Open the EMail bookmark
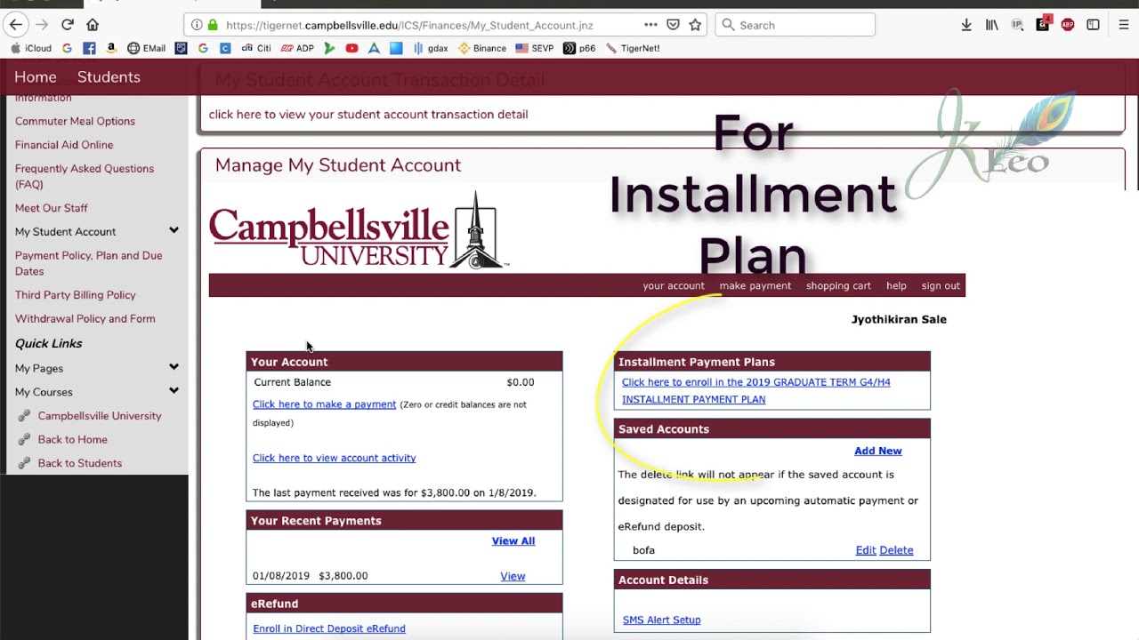Image resolution: width=1139 pixels, height=640 pixels. tap(147, 48)
